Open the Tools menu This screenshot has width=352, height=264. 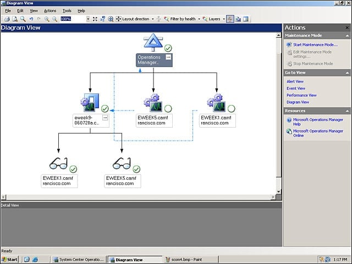pos(67,10)
